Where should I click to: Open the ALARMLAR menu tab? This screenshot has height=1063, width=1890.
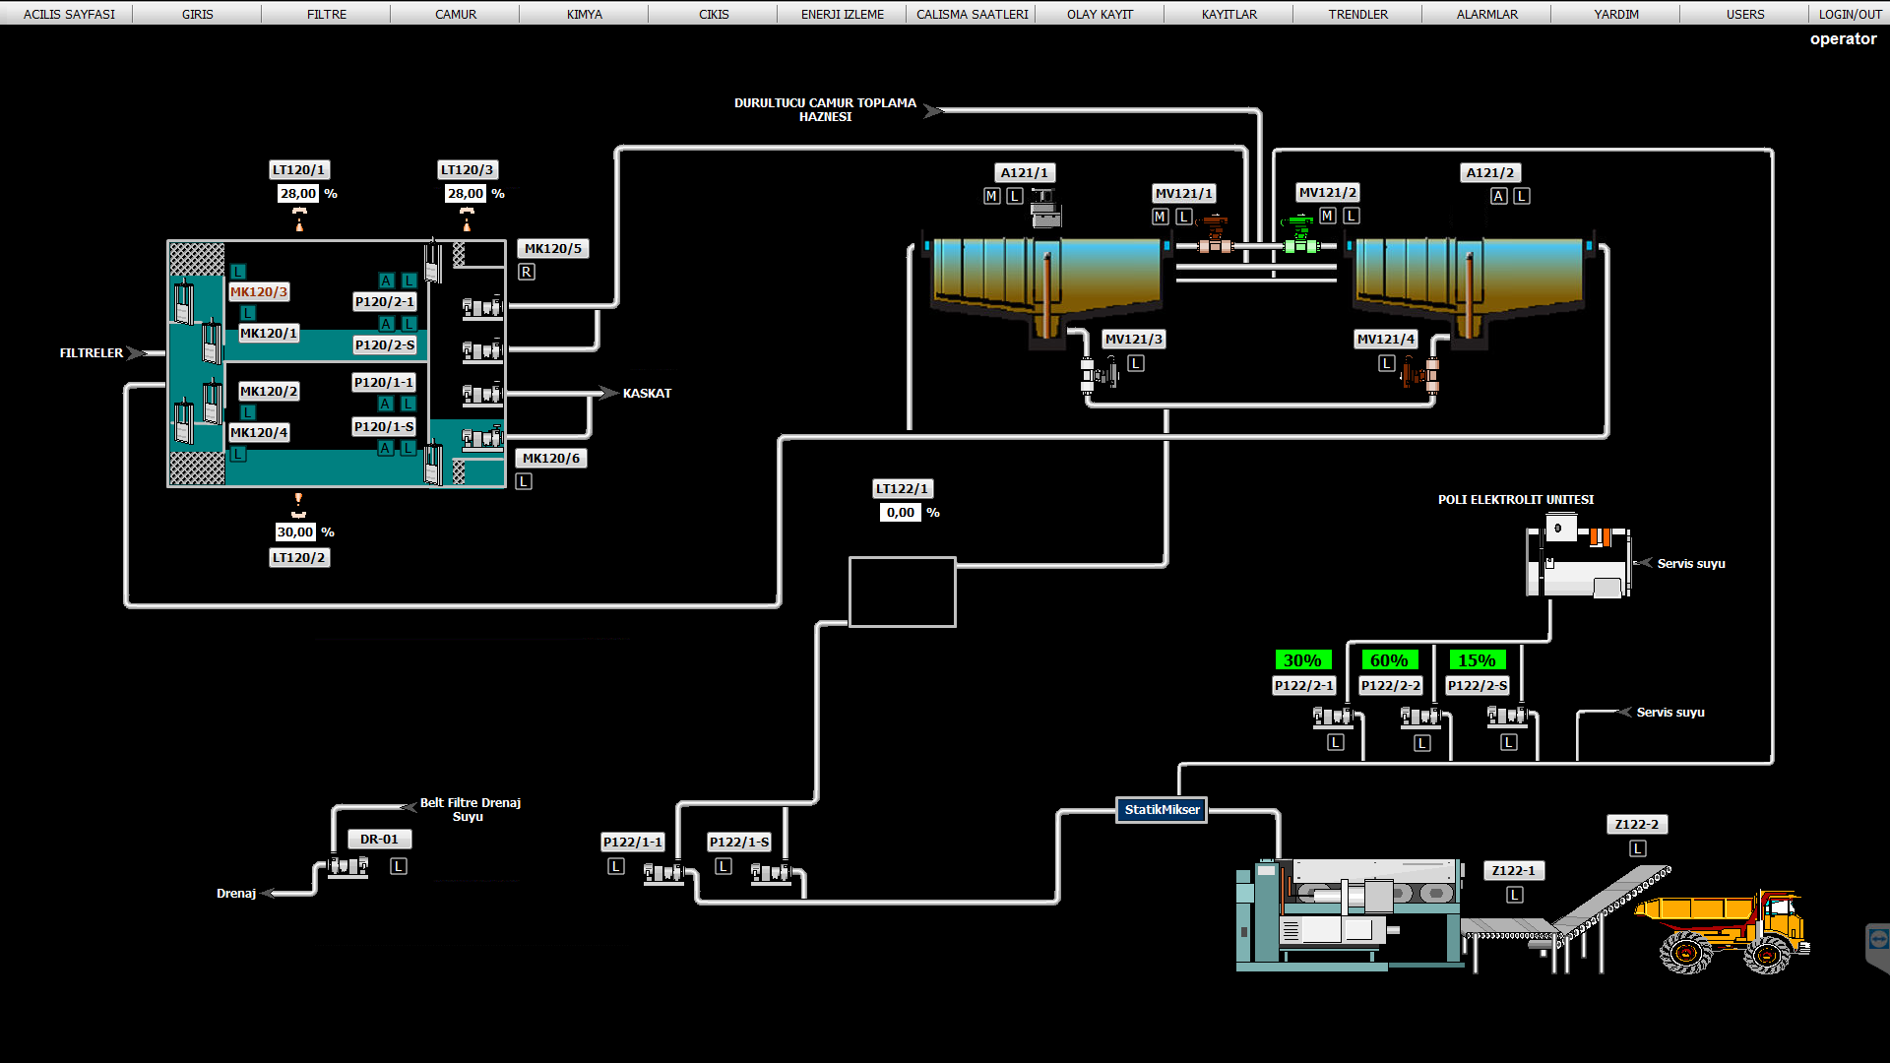click(x=1486, y=14)
